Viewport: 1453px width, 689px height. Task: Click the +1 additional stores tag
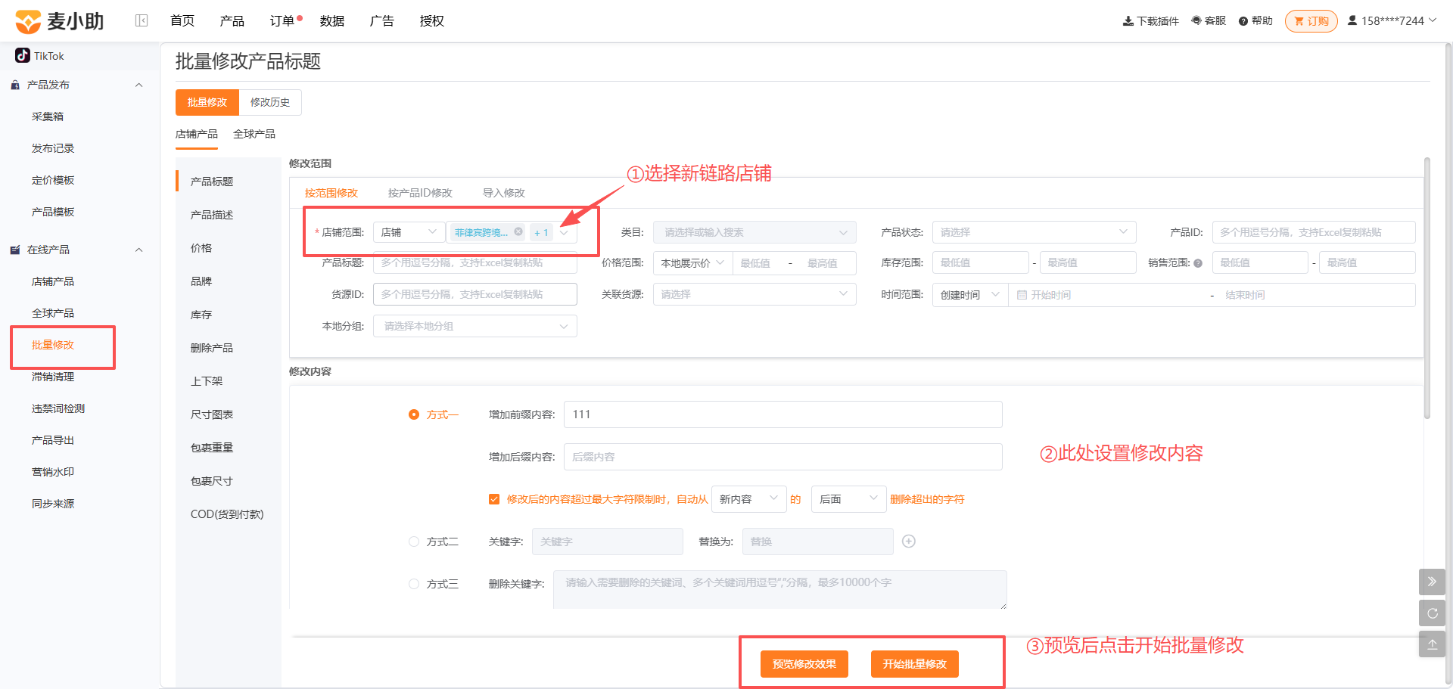pos(541,232)
